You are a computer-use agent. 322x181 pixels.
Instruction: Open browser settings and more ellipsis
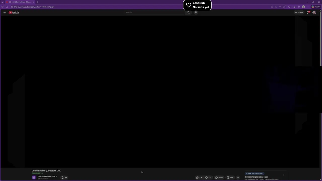pyautogui.click(x=308, y=7)
